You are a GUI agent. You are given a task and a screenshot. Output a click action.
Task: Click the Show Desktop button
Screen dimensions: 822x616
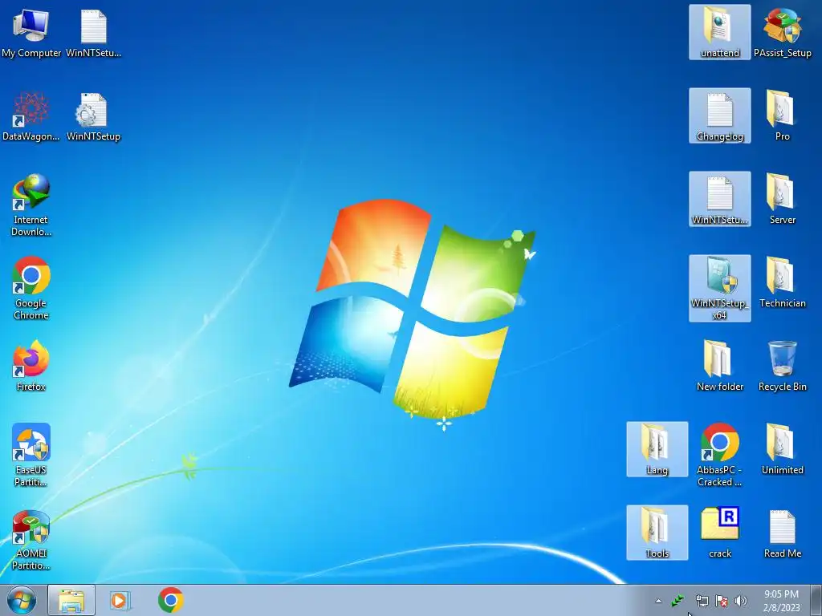point(816,600)
